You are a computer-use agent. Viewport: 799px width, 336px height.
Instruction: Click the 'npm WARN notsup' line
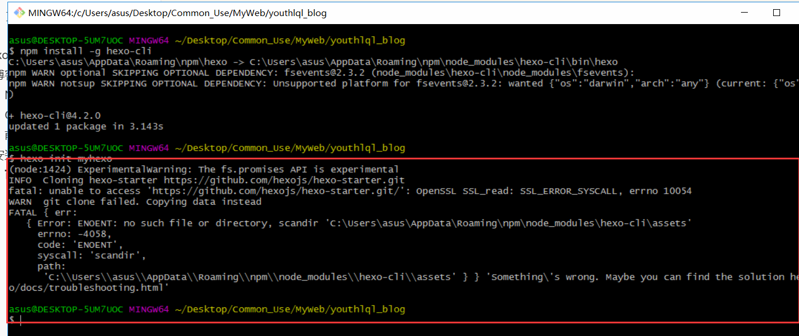403,84
